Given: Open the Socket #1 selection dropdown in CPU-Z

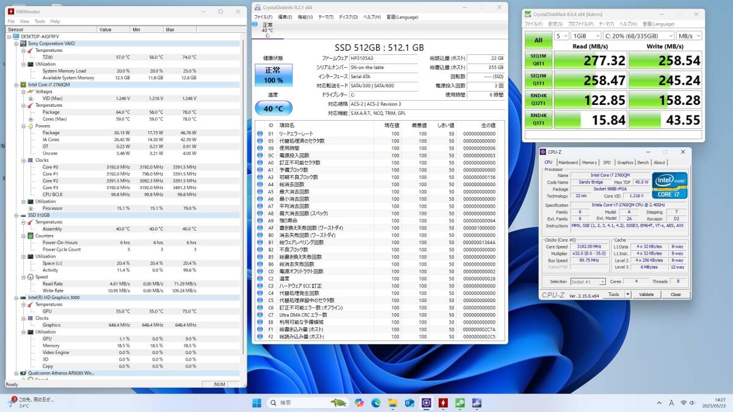Looking at the screenshot, I should (588, 281).
